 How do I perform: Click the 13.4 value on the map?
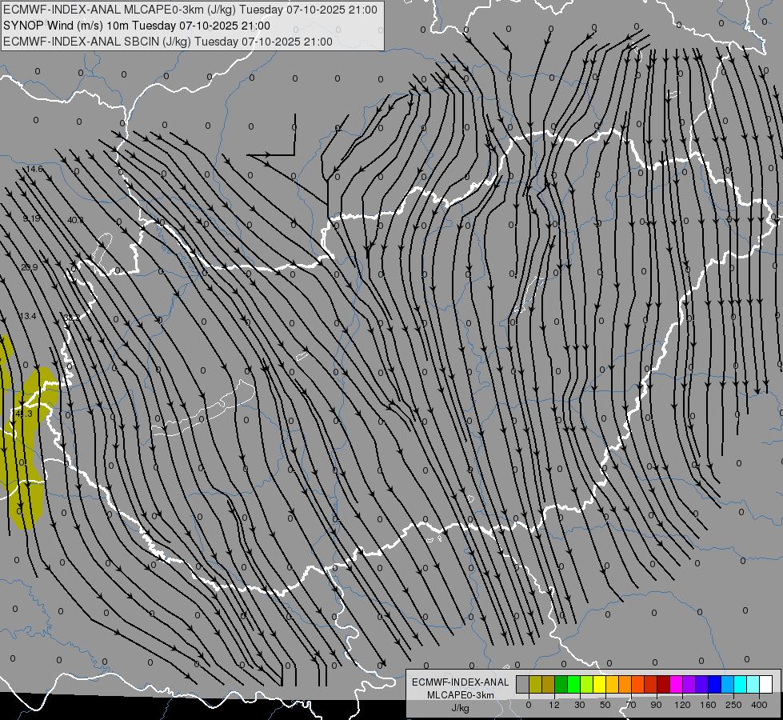tap(28, 317)
